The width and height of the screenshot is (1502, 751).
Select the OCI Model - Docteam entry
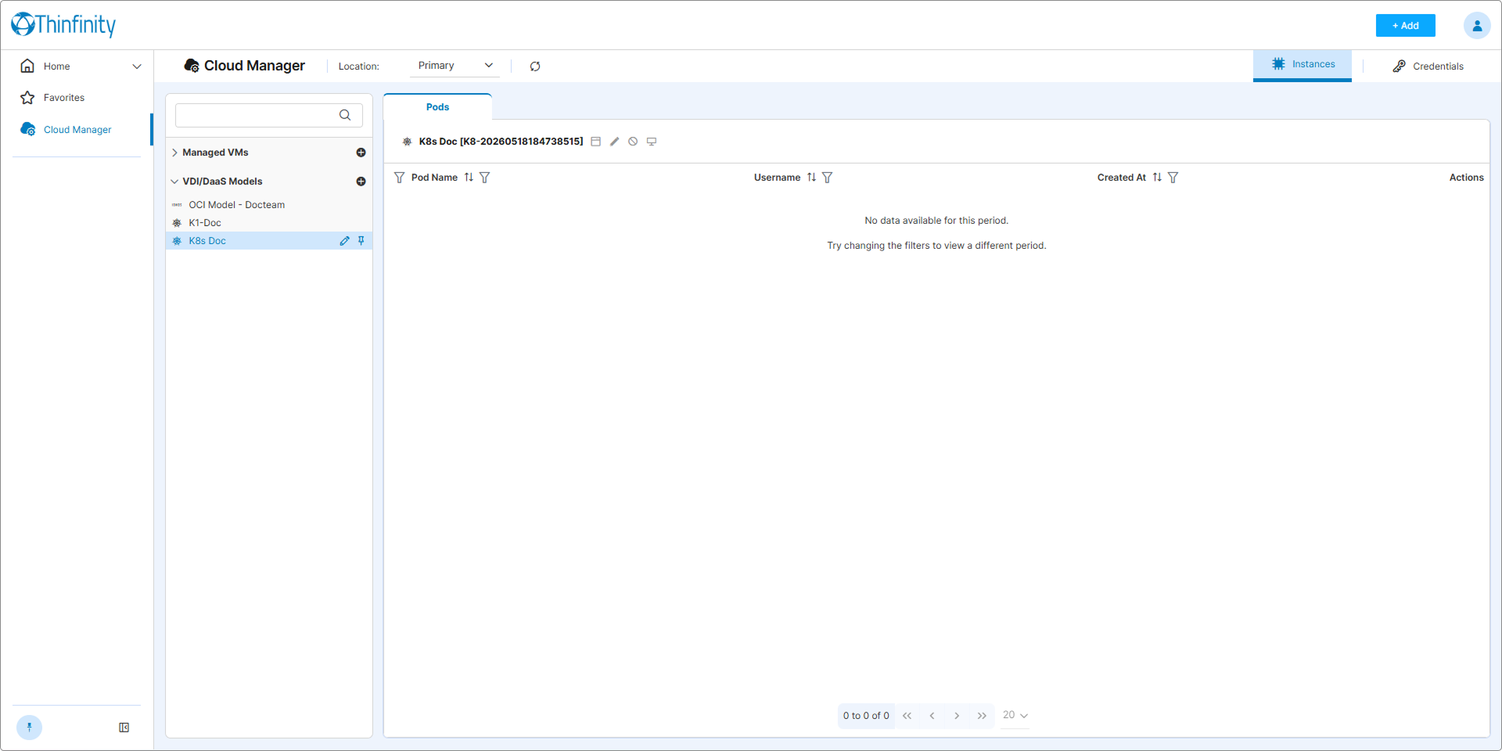(268, 205)
